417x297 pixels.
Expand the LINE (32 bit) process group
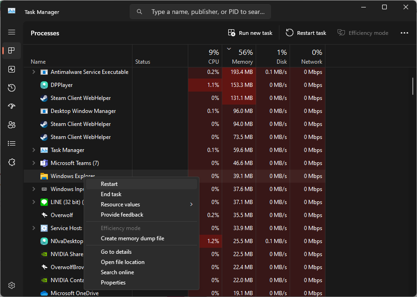point(33,202)
